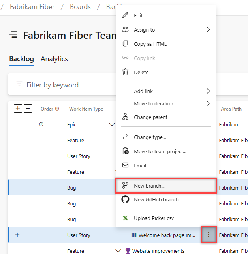248x254 pixels.
Task: Click the info icon beside Order
Action: pos(57,109)
